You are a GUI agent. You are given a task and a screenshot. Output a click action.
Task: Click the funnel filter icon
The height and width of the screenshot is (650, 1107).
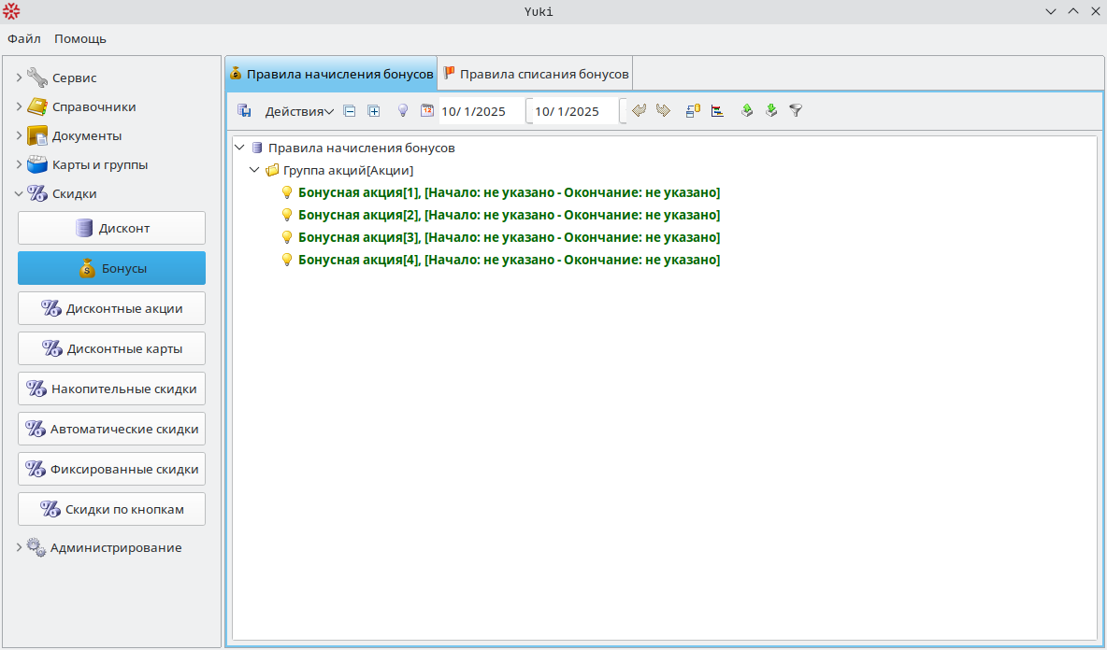[796, 111]
